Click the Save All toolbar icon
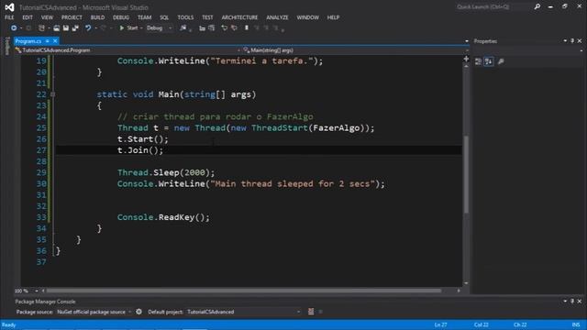Image resolution: width=587 pixels, height=330 pixels. coord(75,28)
